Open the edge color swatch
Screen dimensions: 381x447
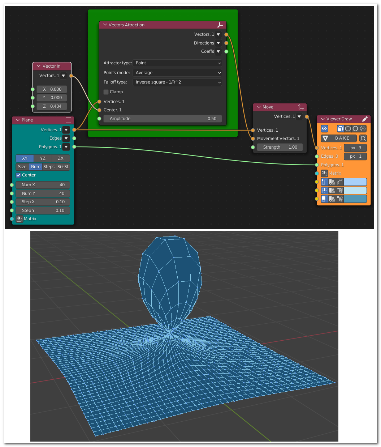click(x=355, y=190)
